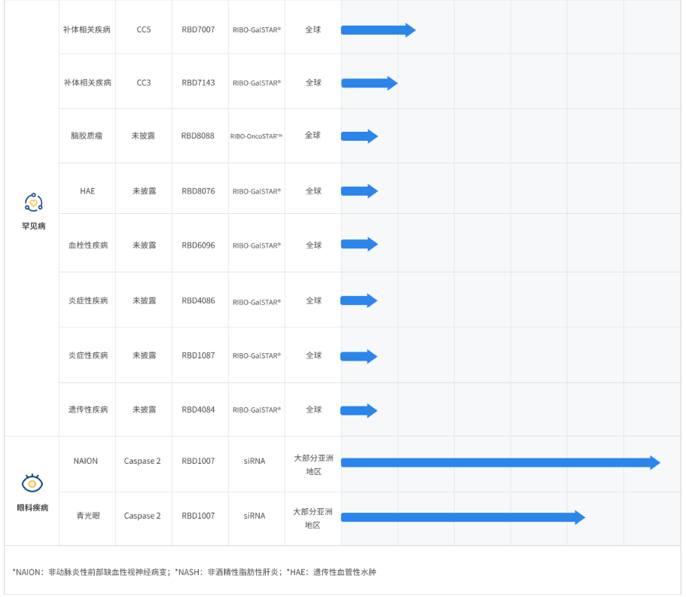
Task: Click the arrow bar for RBD1087 炎症性疾病
Action: (x=359, y=355)
